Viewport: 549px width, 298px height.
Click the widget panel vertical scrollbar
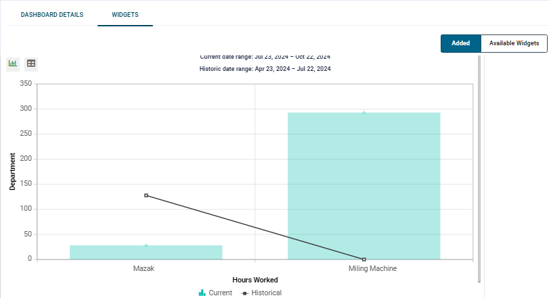479,169
